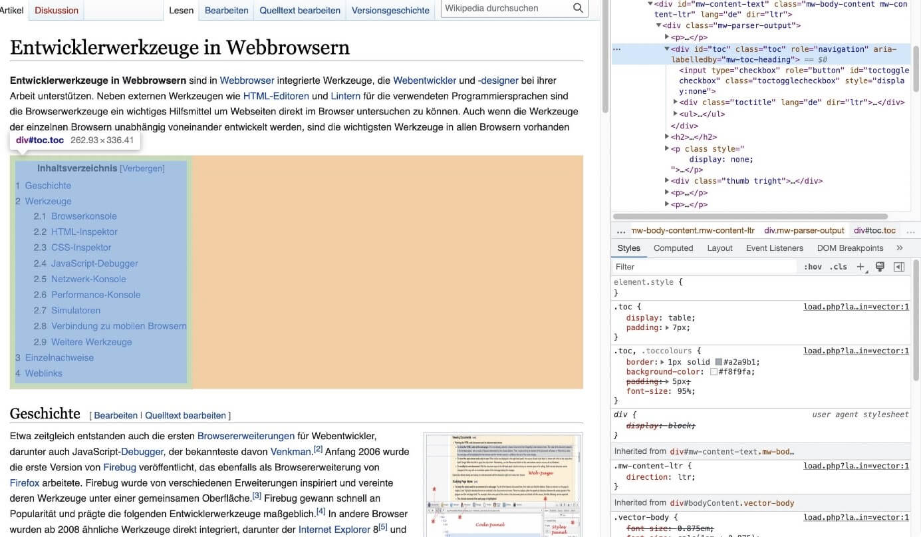Follow the Webbrowser link in the intro
The height and width of the screenshot is (537, 921).
click(247, 81)
